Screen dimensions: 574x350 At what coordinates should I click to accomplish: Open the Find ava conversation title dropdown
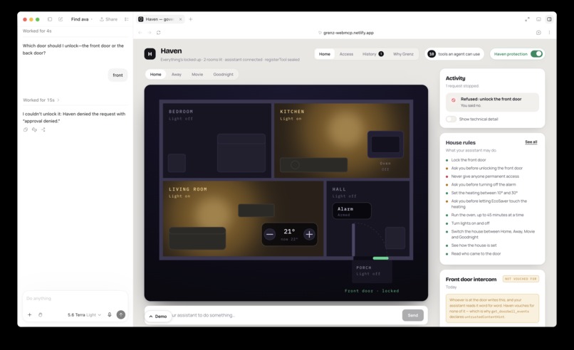(82, 19)
